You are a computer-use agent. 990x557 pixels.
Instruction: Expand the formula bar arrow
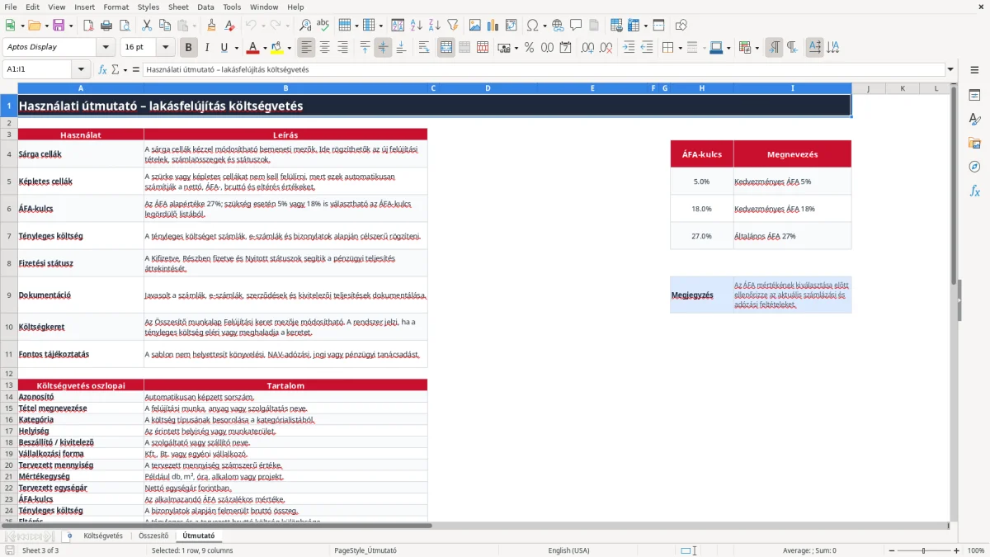click(x=950, y=69)
